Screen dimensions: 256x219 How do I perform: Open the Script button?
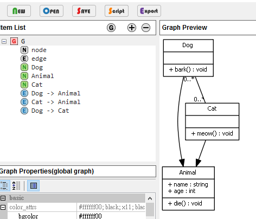tap(117, 11)
